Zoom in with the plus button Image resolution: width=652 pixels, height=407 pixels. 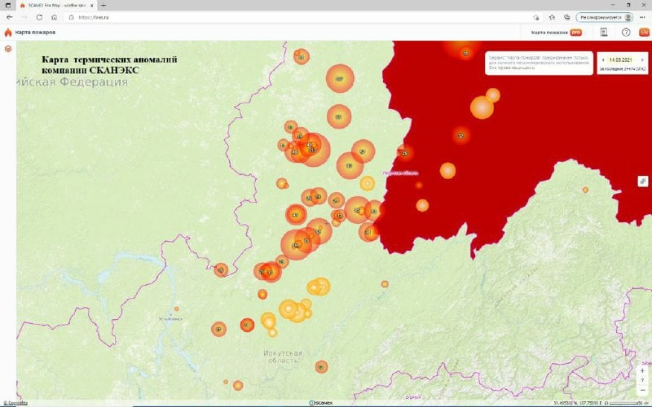point(642,370)
